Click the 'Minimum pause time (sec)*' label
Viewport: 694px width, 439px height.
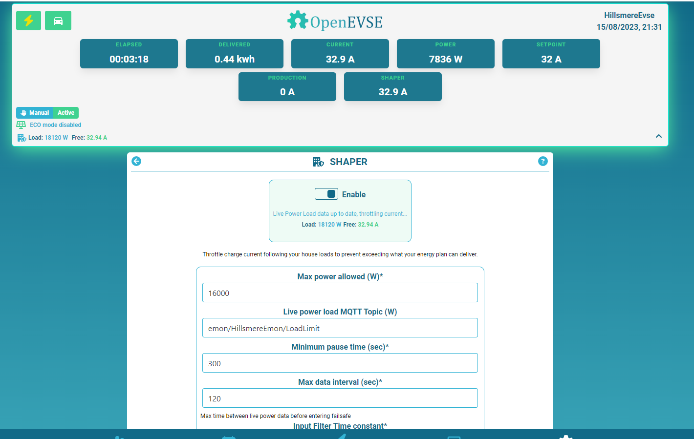[340, 347]
